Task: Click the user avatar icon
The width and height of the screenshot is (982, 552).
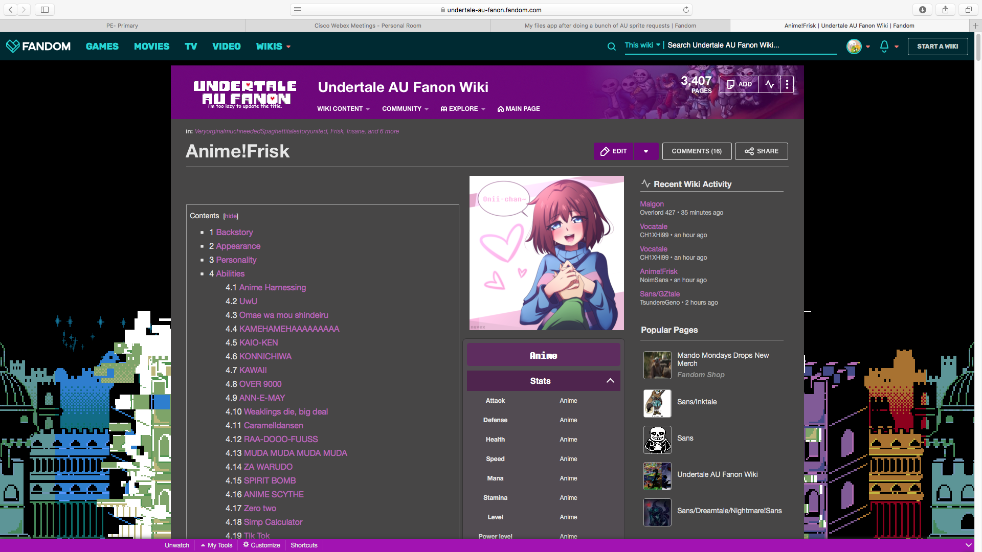Action: point(854,47)
